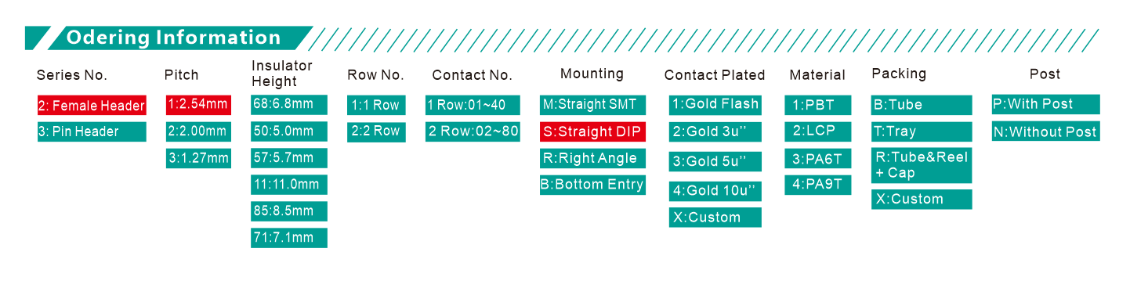Choose 'X:Custom' under Contact Plated
This screenshot has width=1130, height=288.
715,218
